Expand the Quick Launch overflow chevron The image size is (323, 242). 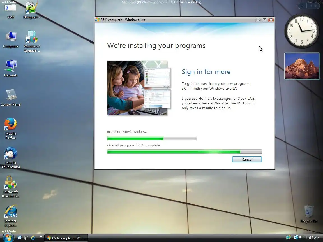click(x=41, y=236)
